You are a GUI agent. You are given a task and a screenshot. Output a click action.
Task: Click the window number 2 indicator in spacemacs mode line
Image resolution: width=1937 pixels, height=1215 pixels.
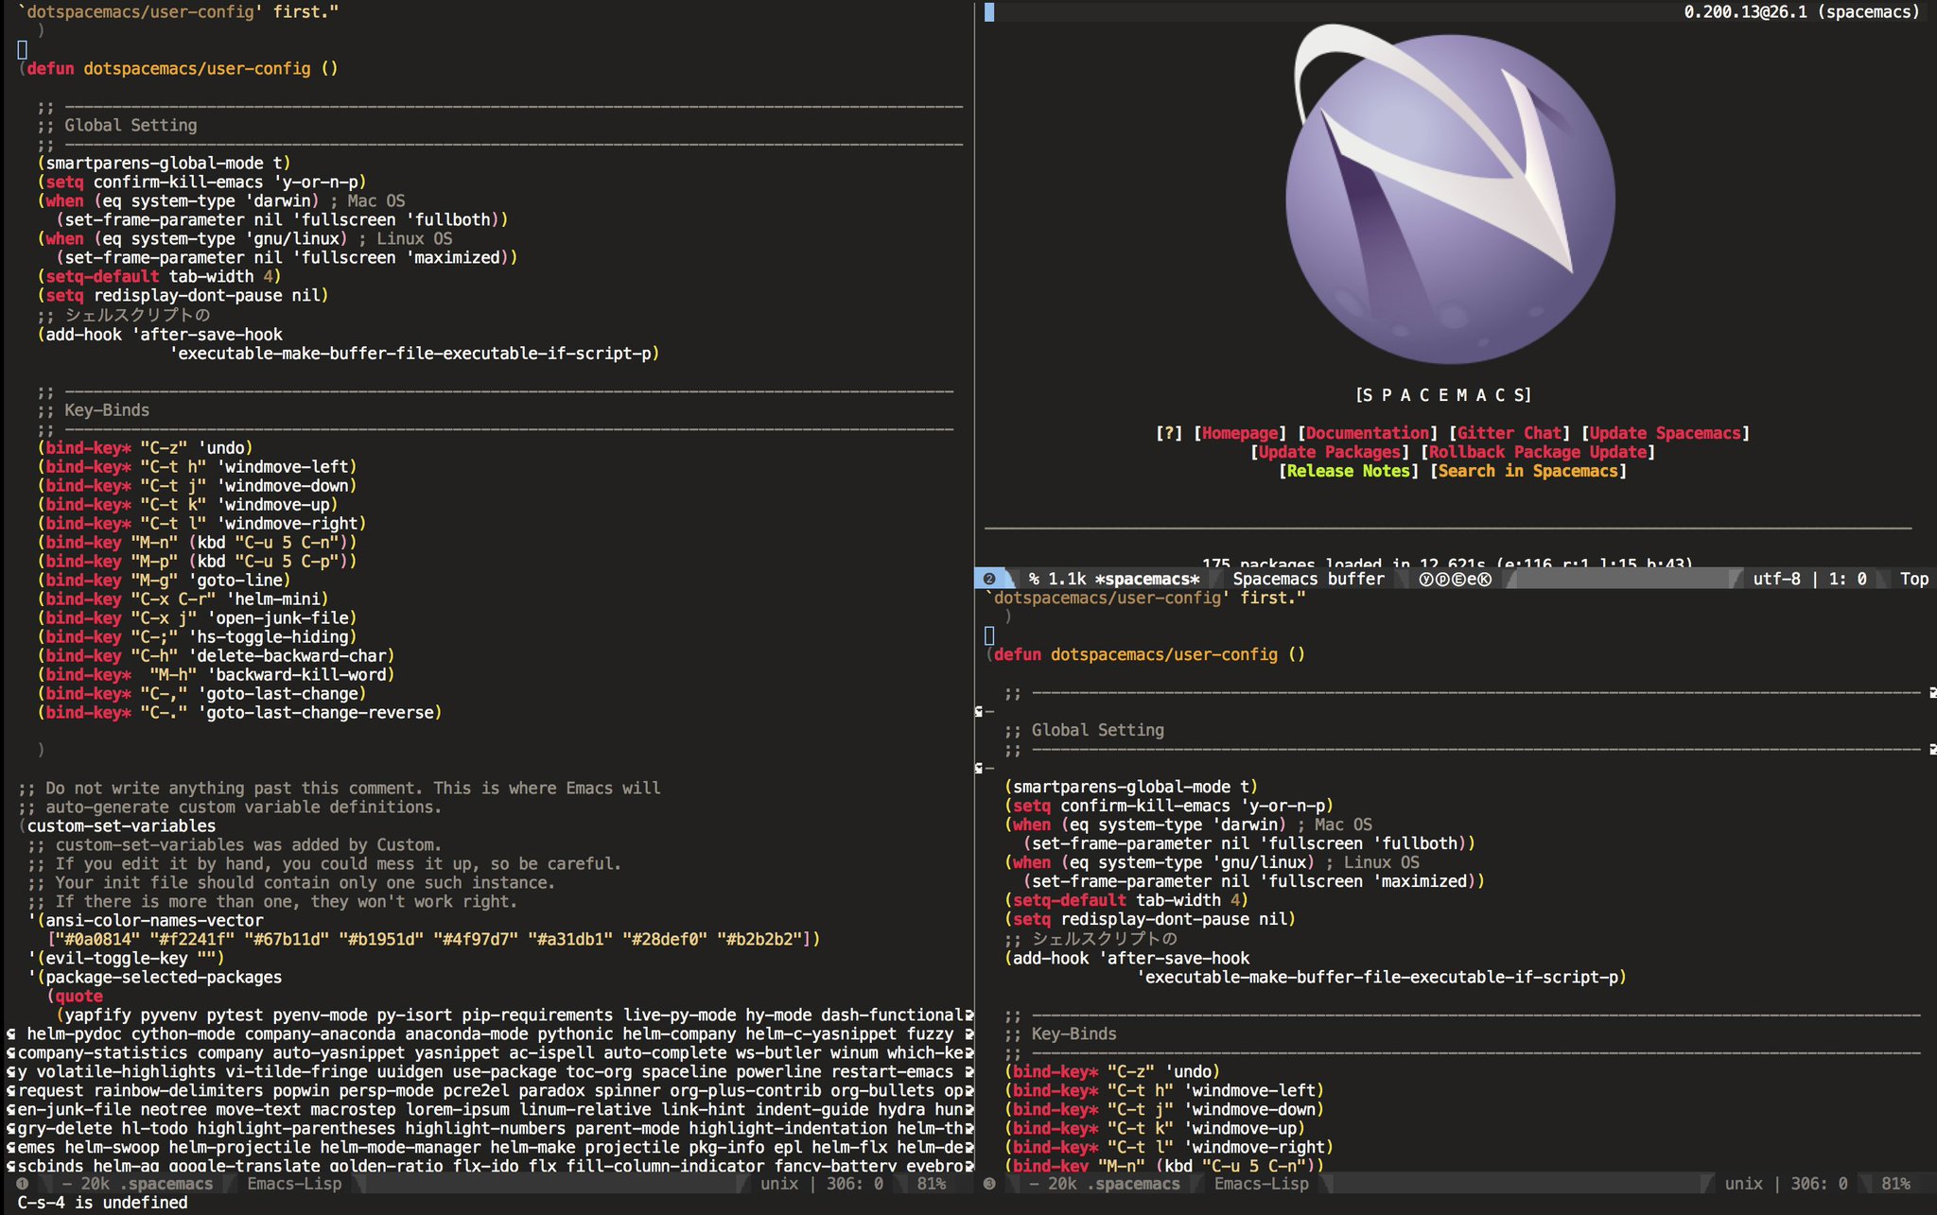click(x=988, y=579)
